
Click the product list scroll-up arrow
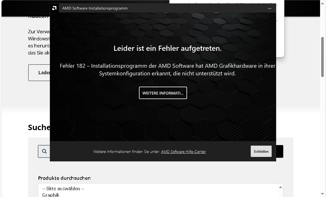click(280, 187)
